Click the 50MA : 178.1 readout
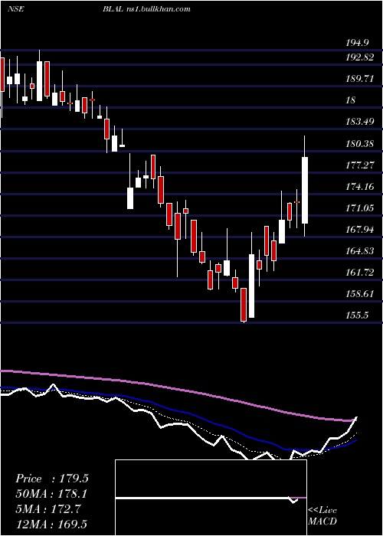This screenshot has height=536, width=383. pos(51,494)
